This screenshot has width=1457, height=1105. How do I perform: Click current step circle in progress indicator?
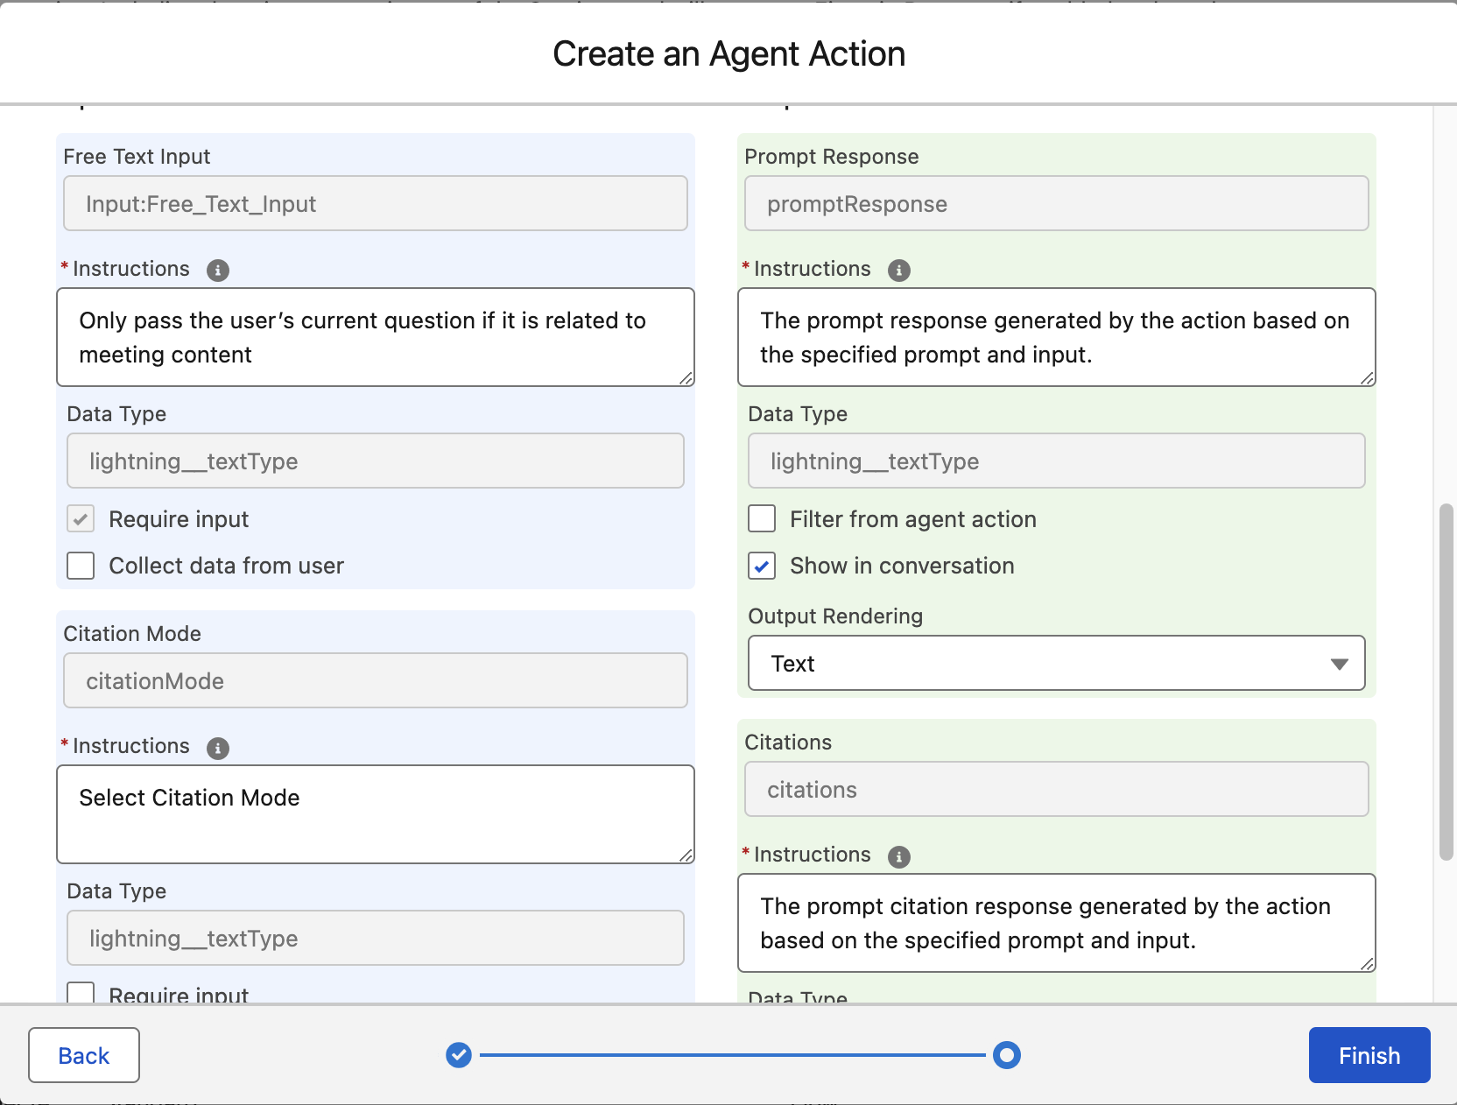1007,1055
